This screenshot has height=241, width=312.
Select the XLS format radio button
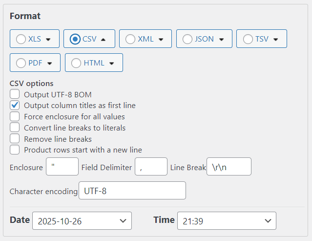[21, 39]
